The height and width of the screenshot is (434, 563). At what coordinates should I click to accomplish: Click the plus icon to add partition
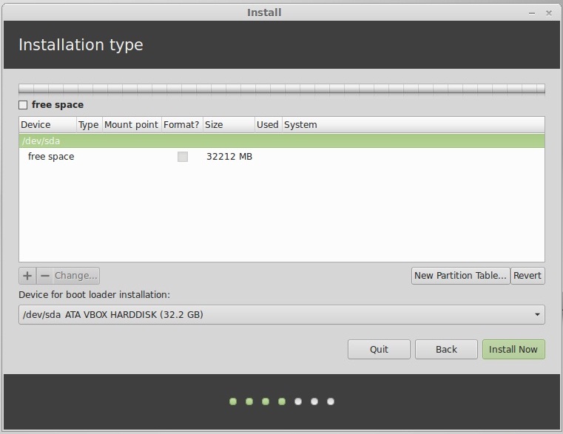[x=27, y=276]
